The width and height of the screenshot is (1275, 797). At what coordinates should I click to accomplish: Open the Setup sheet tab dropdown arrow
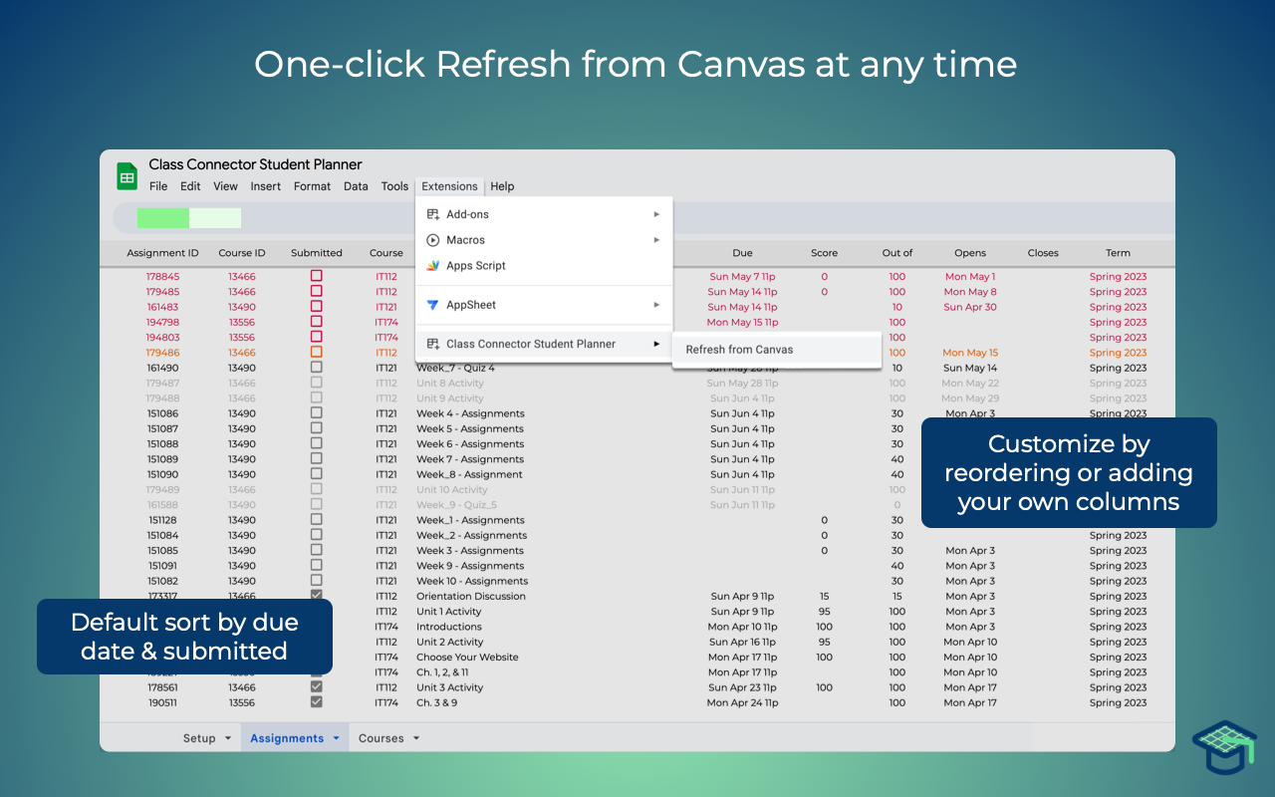[228, 738]
